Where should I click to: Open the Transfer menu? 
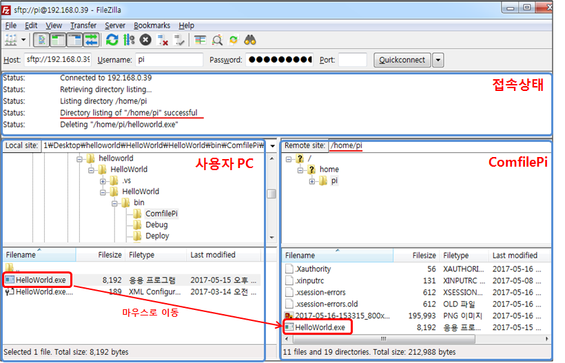[83, 25]
